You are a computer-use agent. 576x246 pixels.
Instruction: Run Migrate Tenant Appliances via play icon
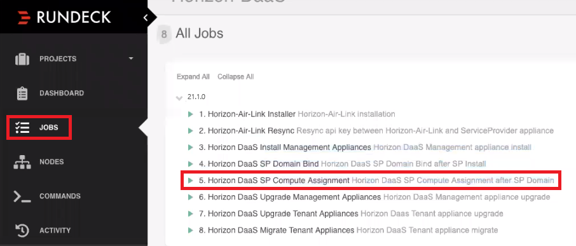190,231
